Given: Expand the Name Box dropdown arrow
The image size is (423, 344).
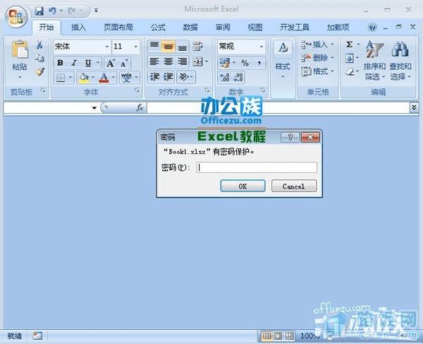Looking at the screenshot, I should click(94, 108).
